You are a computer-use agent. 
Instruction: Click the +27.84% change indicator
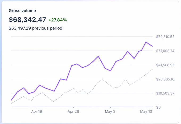pos(58,20)
